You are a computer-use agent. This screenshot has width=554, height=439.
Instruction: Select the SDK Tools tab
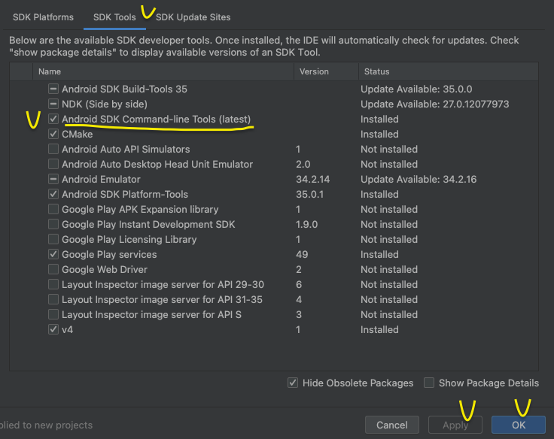(114, 17)
